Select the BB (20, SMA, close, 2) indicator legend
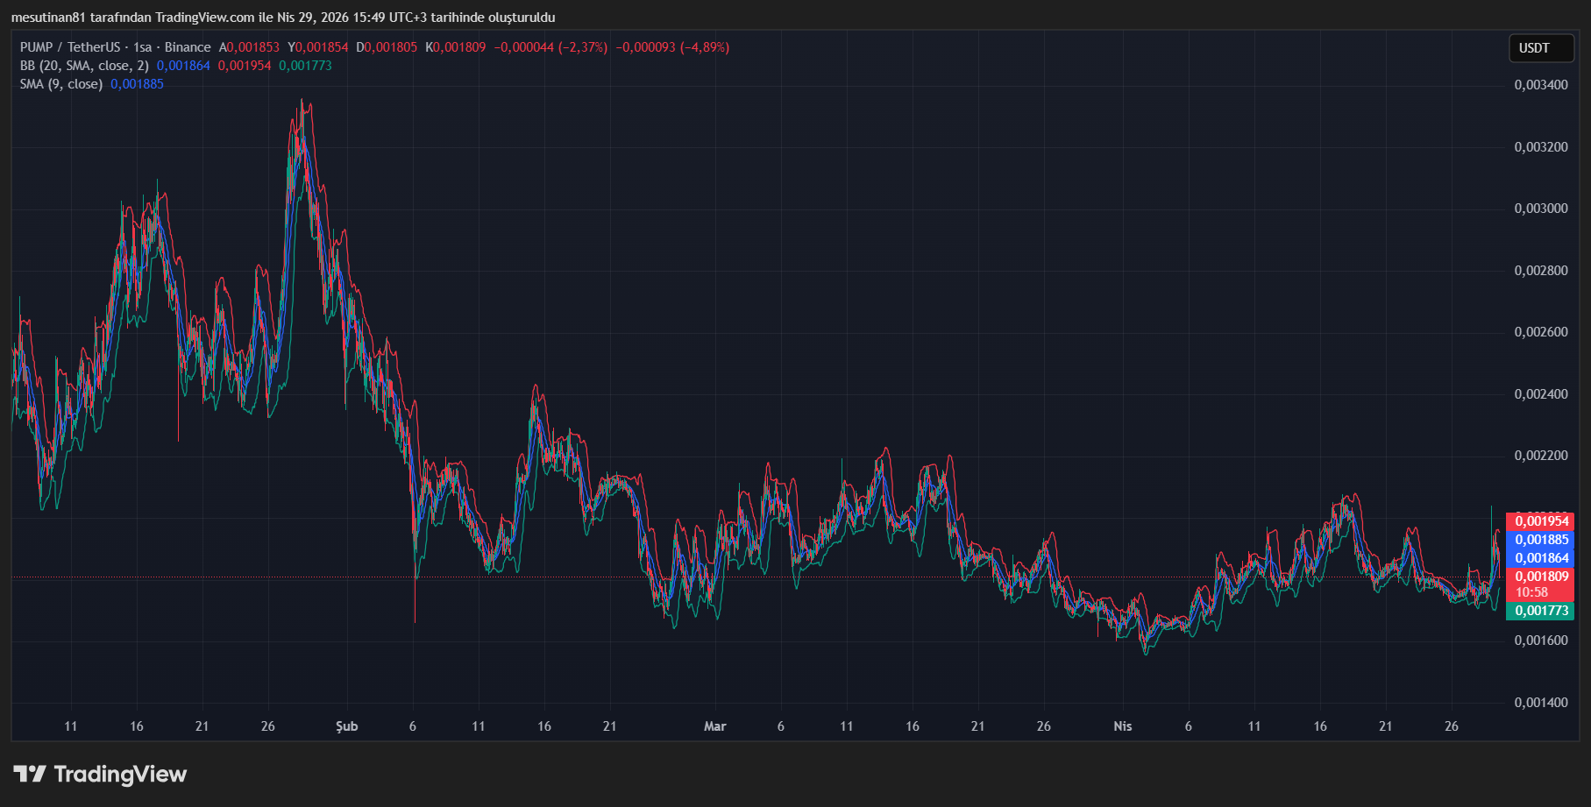This screenshot has width=1591, height=807. [84, 66]
